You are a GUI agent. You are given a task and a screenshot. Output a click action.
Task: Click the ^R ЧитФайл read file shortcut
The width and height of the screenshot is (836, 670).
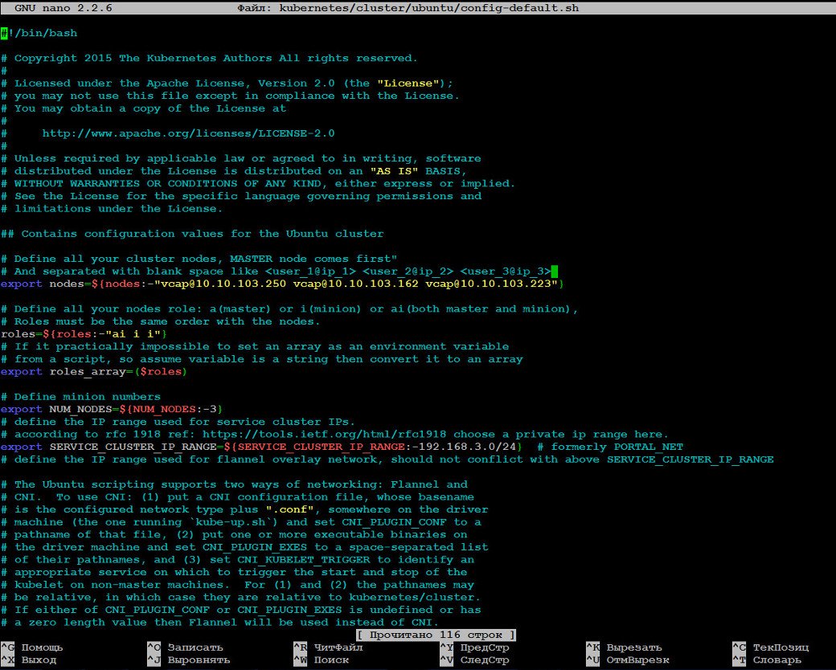(328, 648)
